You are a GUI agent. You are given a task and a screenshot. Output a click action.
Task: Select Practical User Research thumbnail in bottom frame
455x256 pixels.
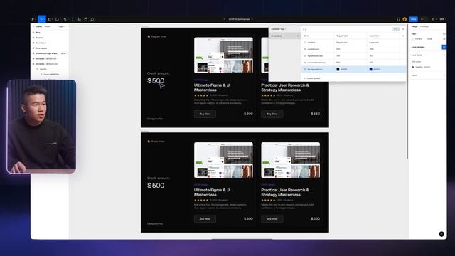click(291, 160)
